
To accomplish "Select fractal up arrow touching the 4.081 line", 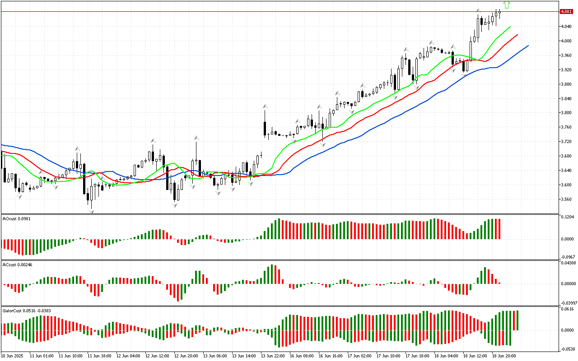I will [x=478, y=10].
